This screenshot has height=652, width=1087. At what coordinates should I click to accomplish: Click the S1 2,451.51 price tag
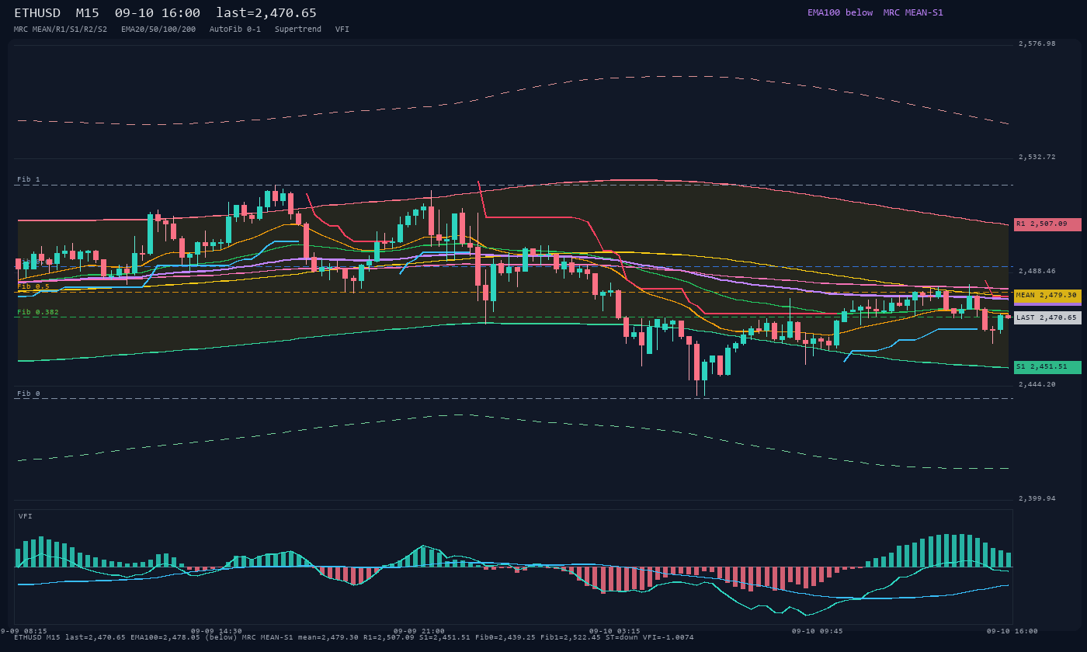coord(1047,367)
